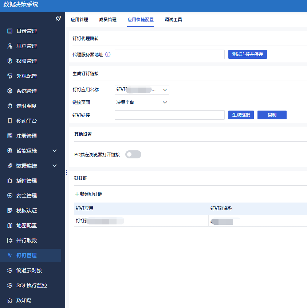Click the 定时调度 stopwatch icon
307x308 pixels.
10,106
